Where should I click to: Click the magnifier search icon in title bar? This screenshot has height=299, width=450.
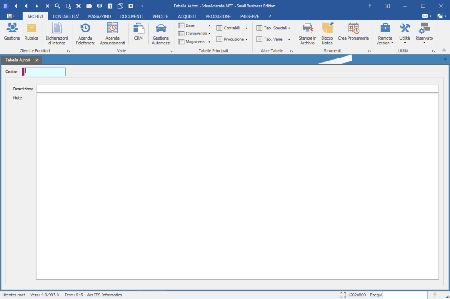pyautogui.click(x=58, y=6)
